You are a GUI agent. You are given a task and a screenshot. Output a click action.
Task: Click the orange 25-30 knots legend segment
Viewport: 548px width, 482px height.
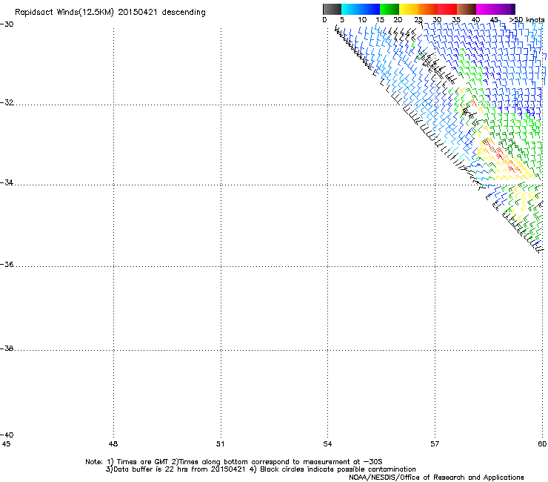tap(428, 9)
